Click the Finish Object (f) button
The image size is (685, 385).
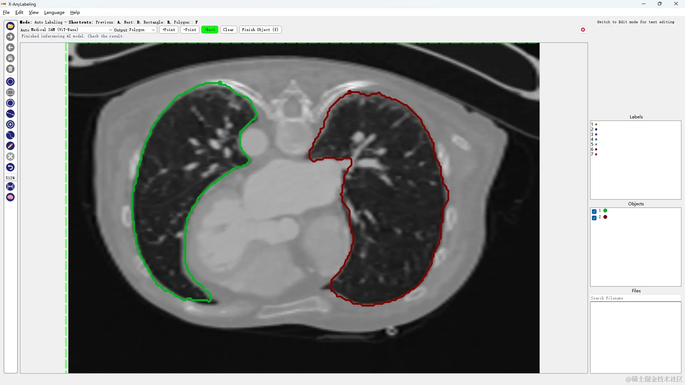click(260, 30)
